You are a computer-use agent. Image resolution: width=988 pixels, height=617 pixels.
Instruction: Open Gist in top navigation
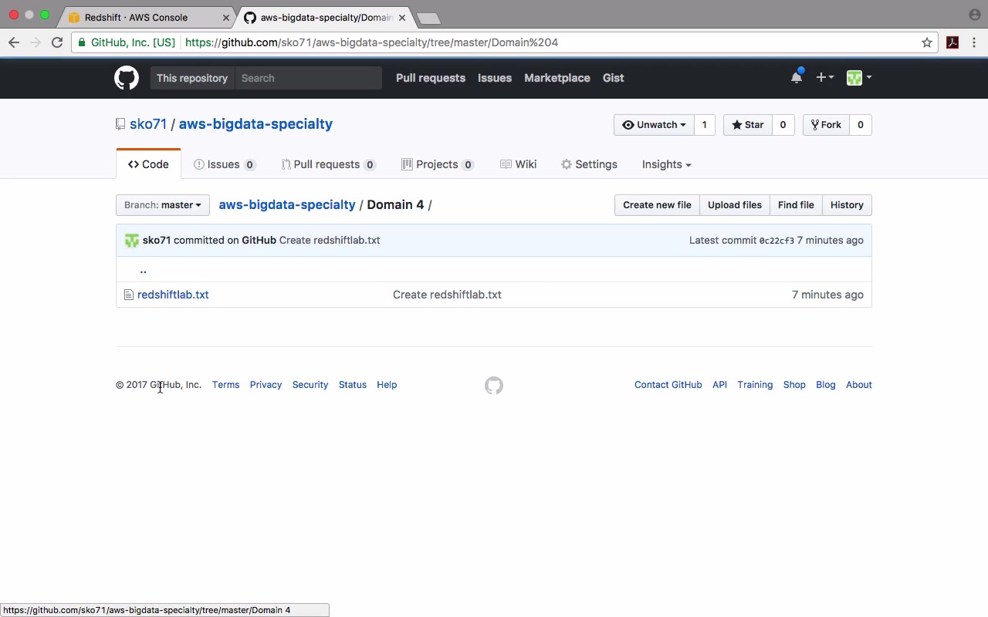coord(614,78)
